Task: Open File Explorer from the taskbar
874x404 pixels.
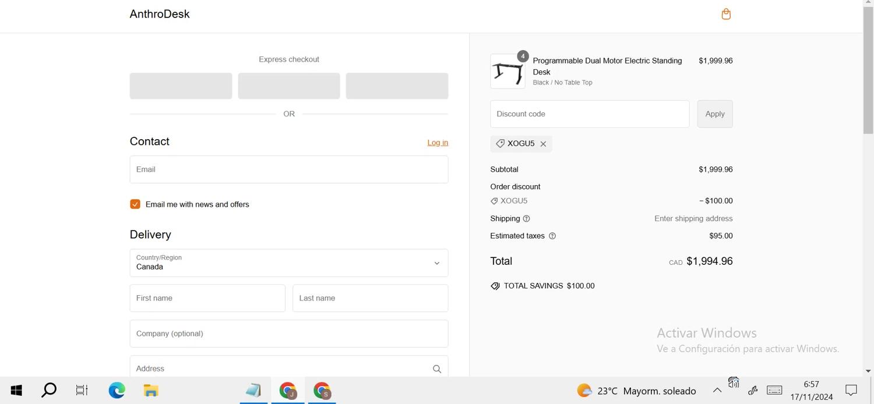Action: 151,391
